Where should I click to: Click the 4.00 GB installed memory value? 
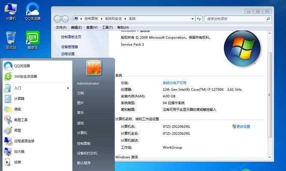click(x=169, y=96)
